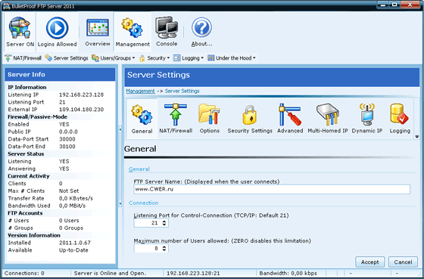Viewport: 424px width, 279px height.
Task: Click the Cancel button
Action: pos(403,262)
